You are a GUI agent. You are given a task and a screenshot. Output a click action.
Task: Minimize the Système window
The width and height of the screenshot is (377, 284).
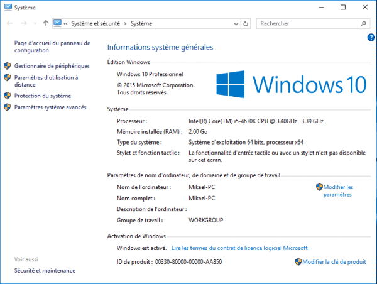tap(321, 8)
